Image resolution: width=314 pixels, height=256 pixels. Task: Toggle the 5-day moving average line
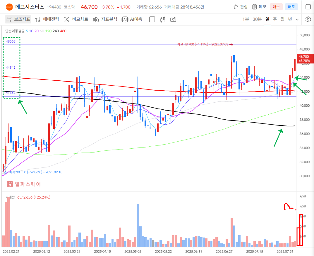click(27, 31)
